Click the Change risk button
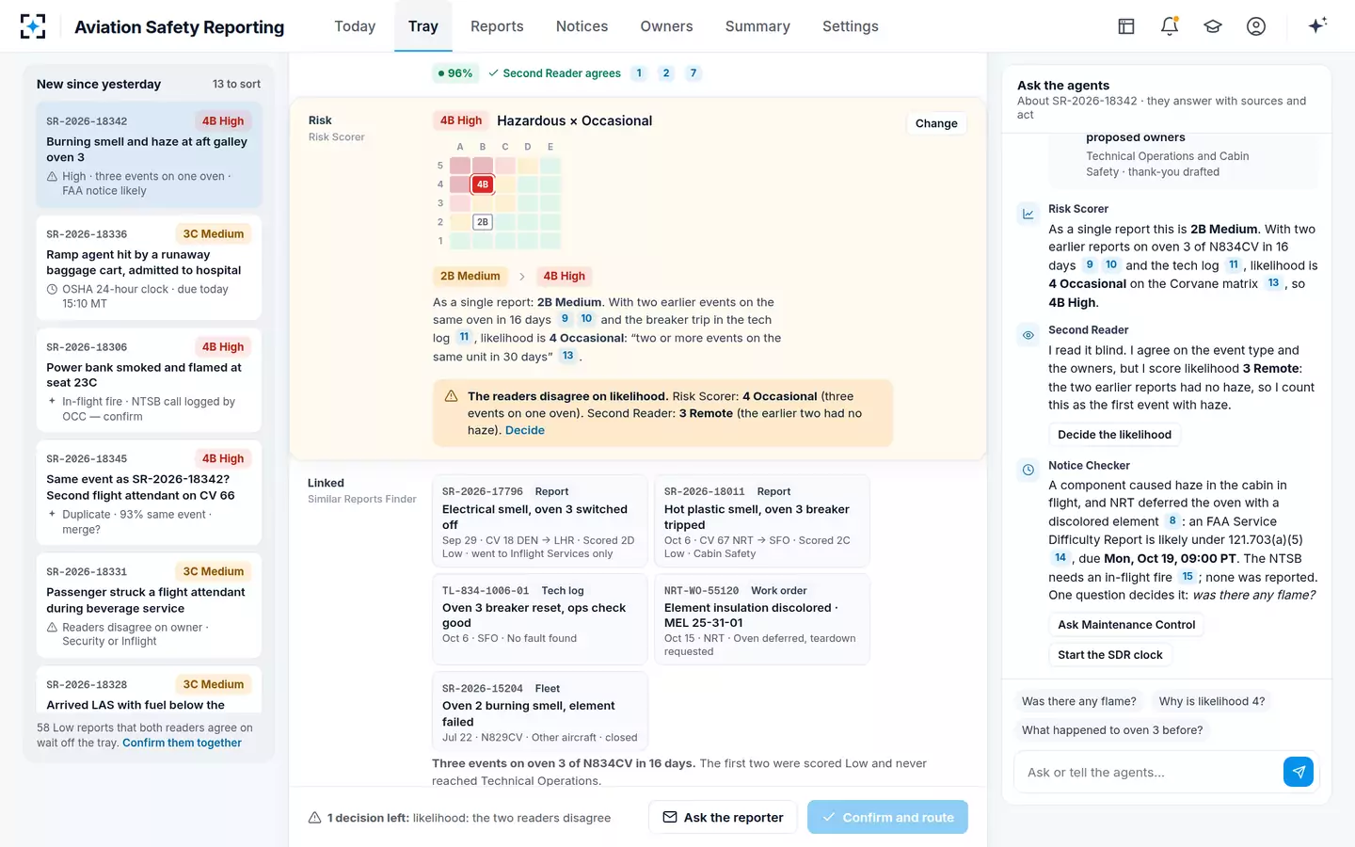The height and width of the screenshot is (847, 1355). [x=936, y=123]
